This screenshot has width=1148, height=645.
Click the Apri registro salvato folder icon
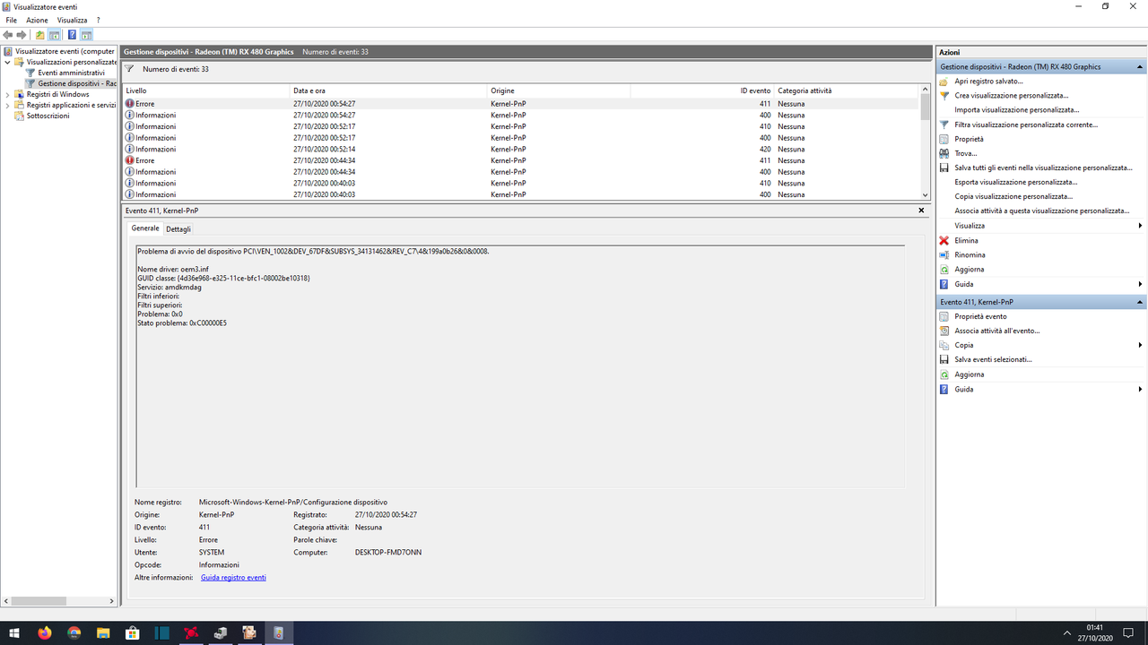click(x=944, y=81)
